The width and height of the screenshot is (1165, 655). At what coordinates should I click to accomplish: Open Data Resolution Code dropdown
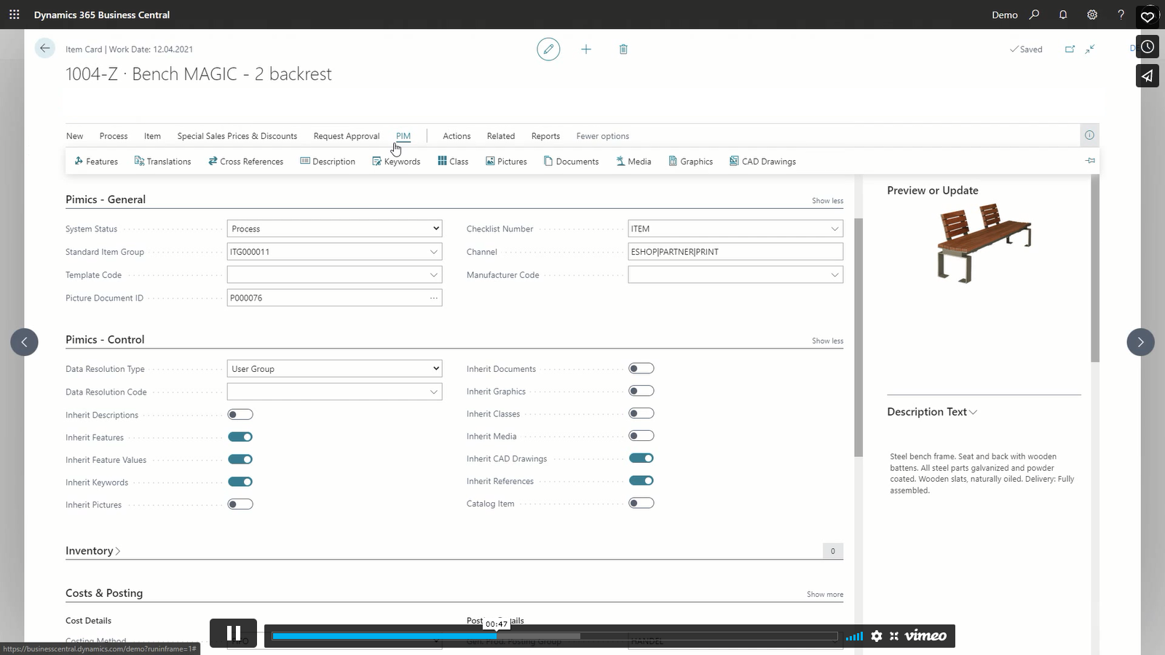point(434,392)
